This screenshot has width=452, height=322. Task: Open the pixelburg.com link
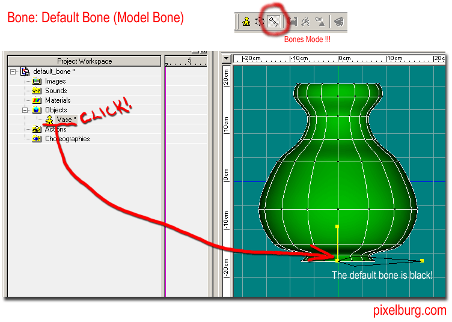409,310
